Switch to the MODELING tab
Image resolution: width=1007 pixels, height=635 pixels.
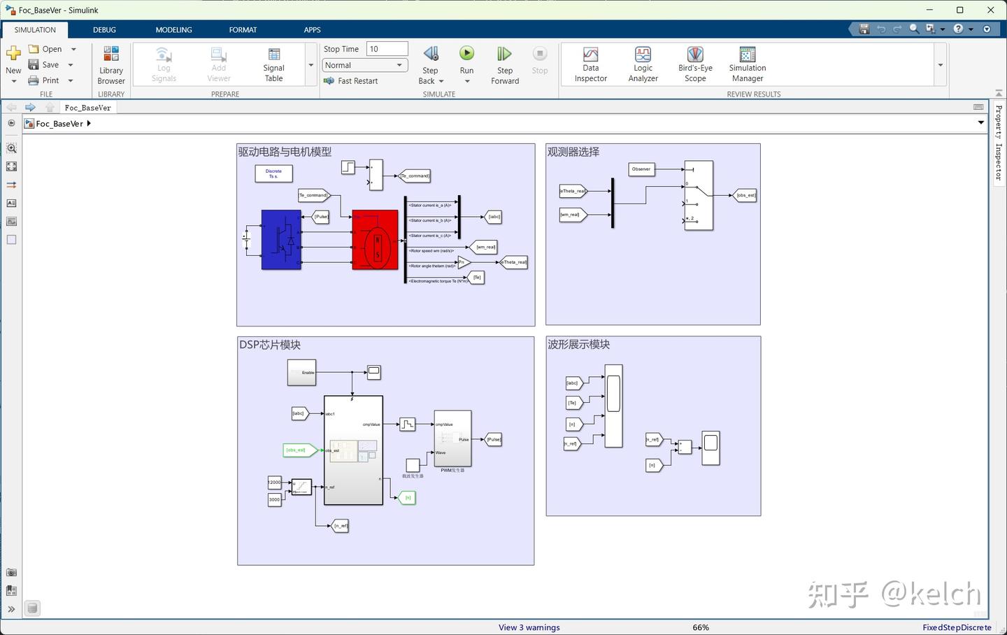(x=173, y=29)
